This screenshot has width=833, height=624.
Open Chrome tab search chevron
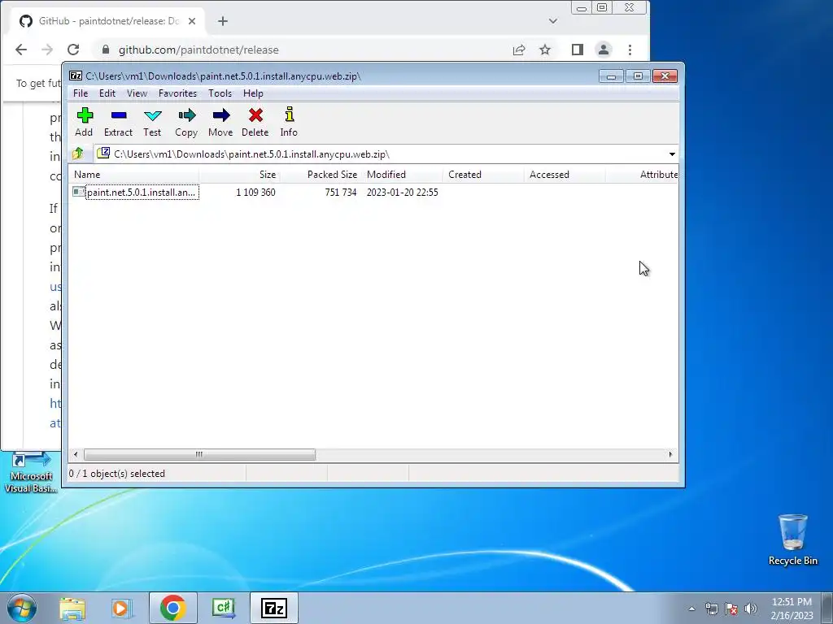click(553, 21)
